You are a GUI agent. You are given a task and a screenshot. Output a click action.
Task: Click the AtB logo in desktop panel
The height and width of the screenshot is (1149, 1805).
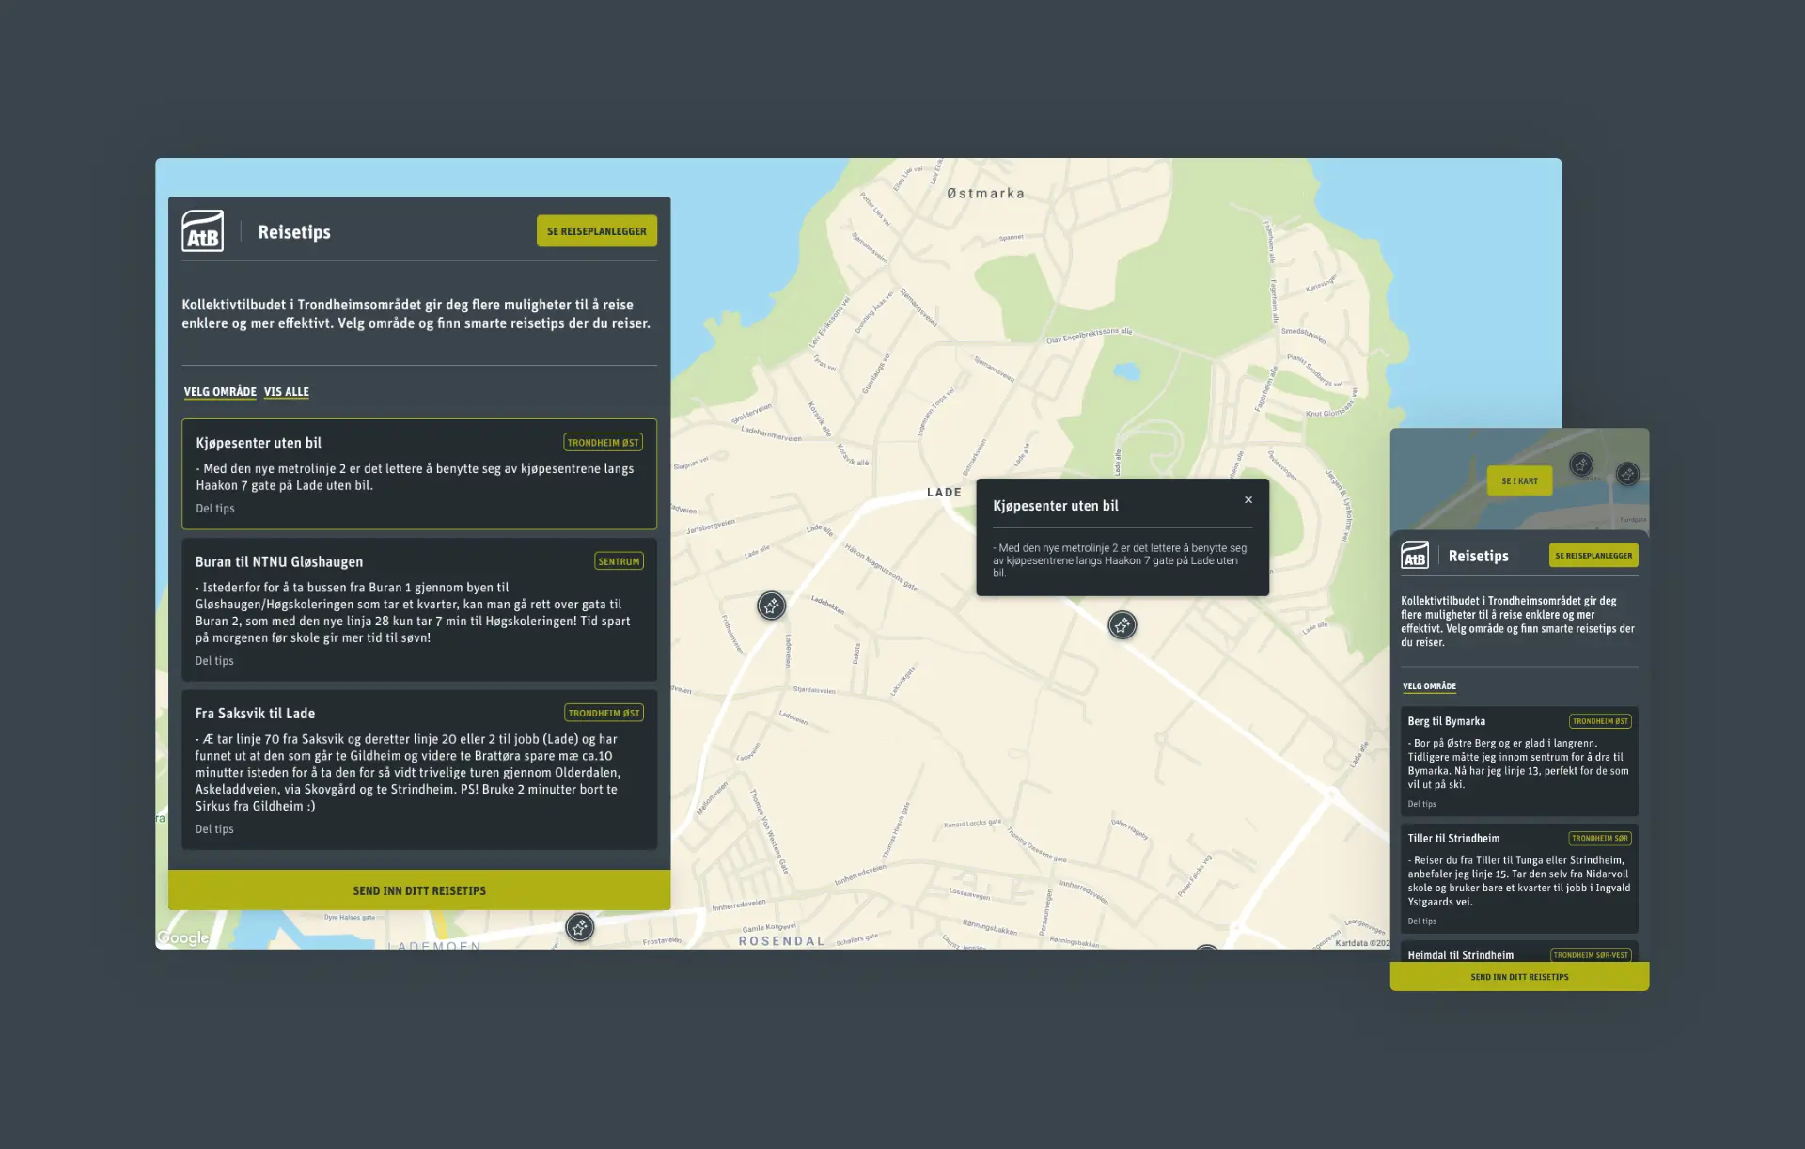[202, 231]
